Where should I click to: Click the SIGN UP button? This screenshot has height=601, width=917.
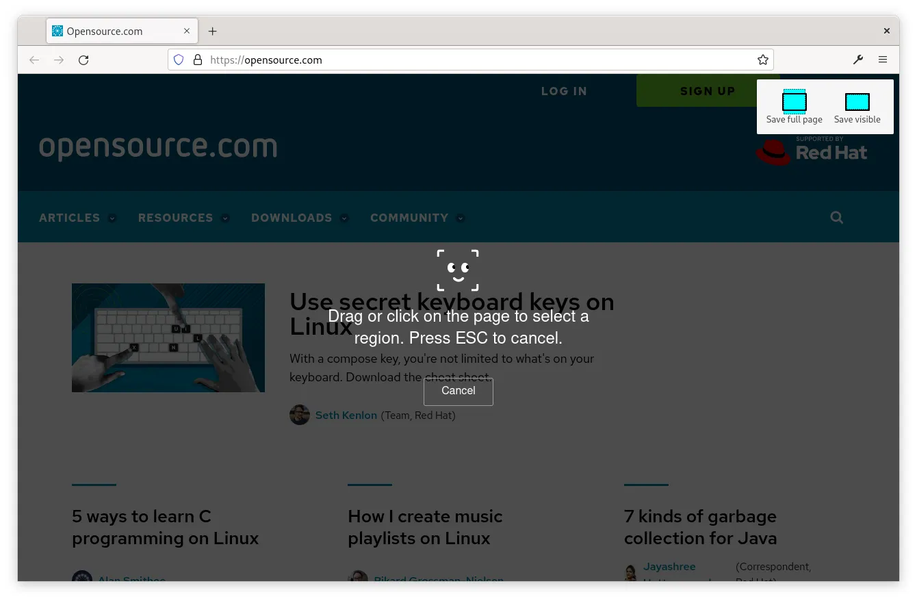click(x=708, y=90)
